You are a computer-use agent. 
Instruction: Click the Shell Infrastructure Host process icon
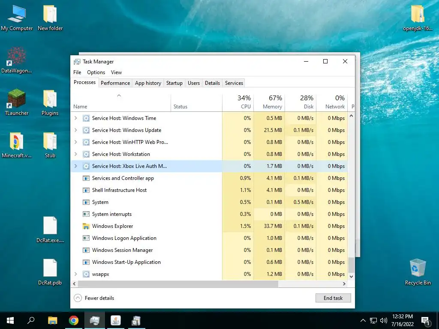(x=86, y=190)
